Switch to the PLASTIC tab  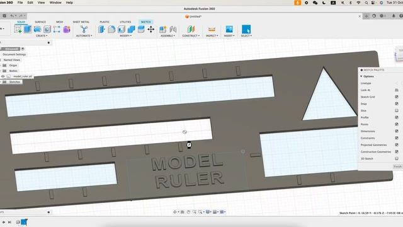[x=105, y=22]
